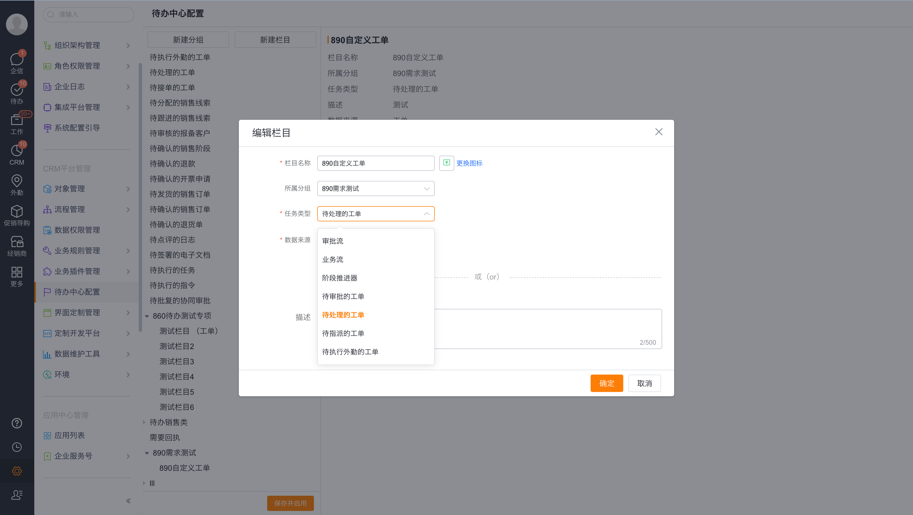Click the 对象管理 icon
Screen dimensions: 913x515
click(x=47, y=189)
